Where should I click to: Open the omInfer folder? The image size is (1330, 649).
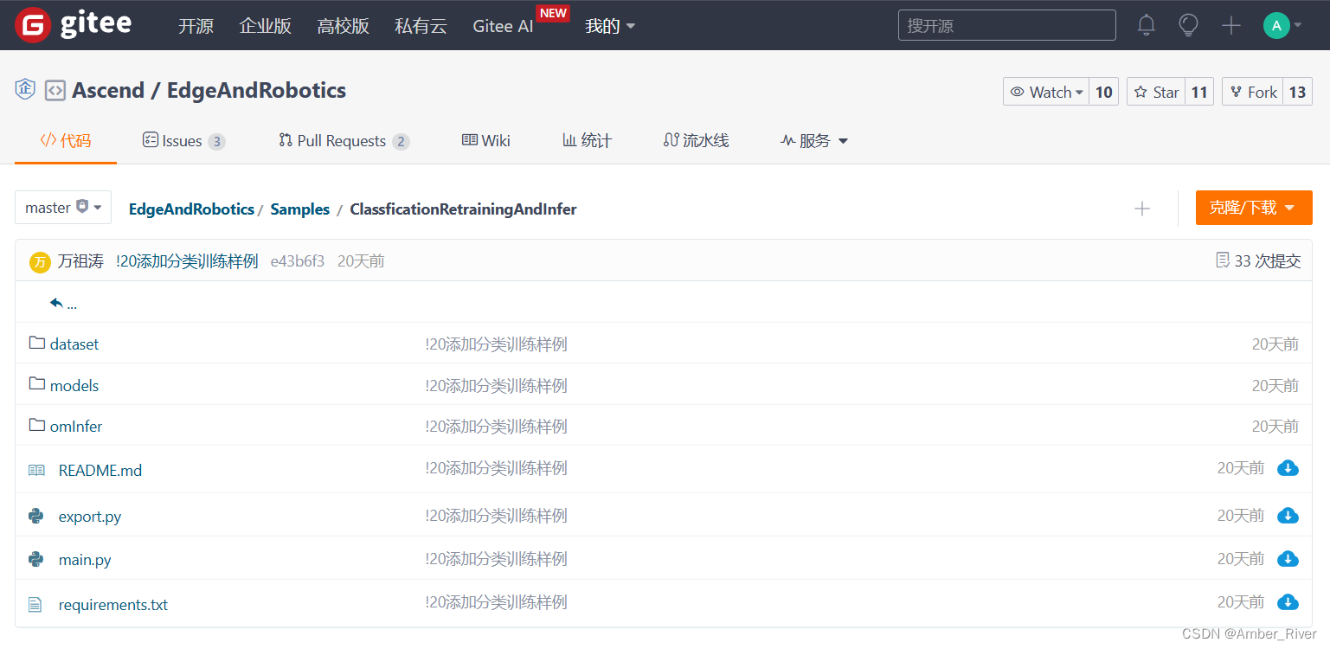[76, 426]
